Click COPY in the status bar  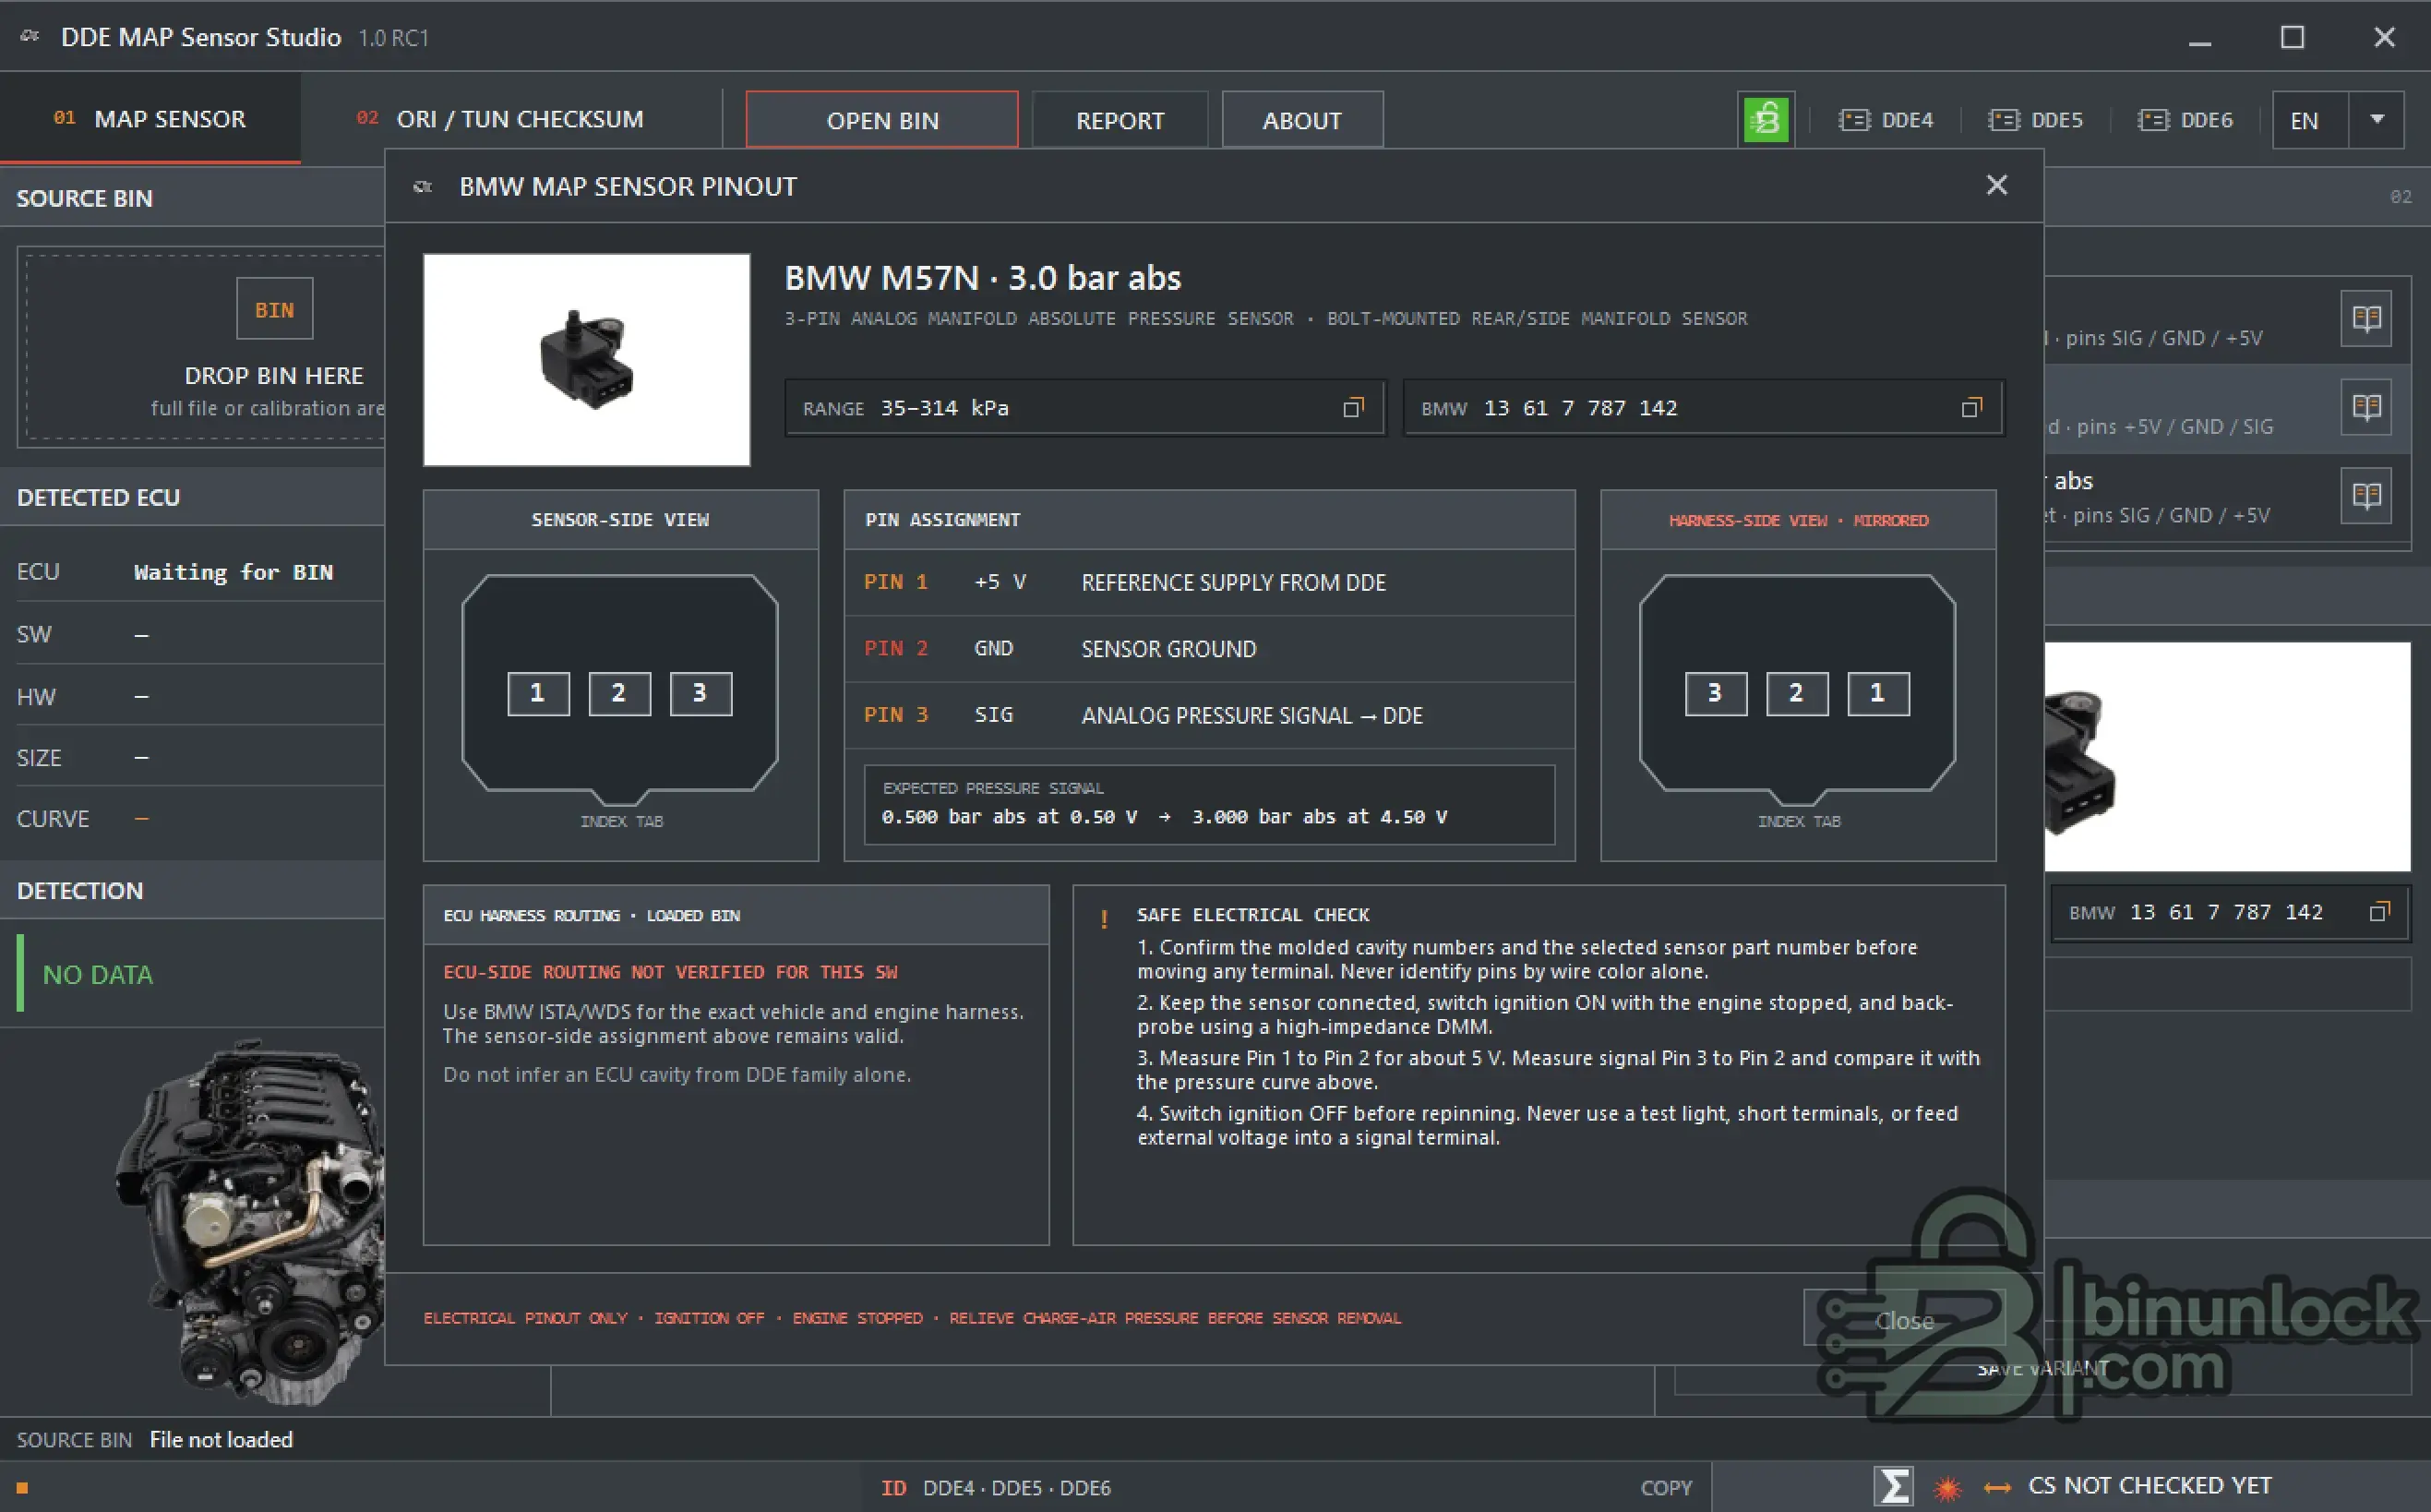coord(1665,1488)
